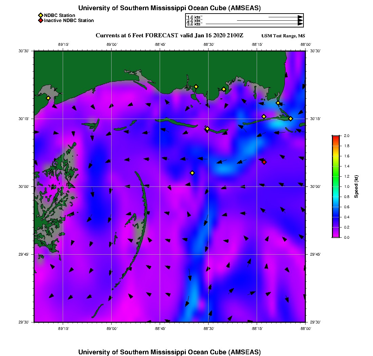Image resolution: width=373 pixels, height=356 pixels.
Task: Select the yellow NDBC Station diamond in the legend
Action: (x=40, y=15)
